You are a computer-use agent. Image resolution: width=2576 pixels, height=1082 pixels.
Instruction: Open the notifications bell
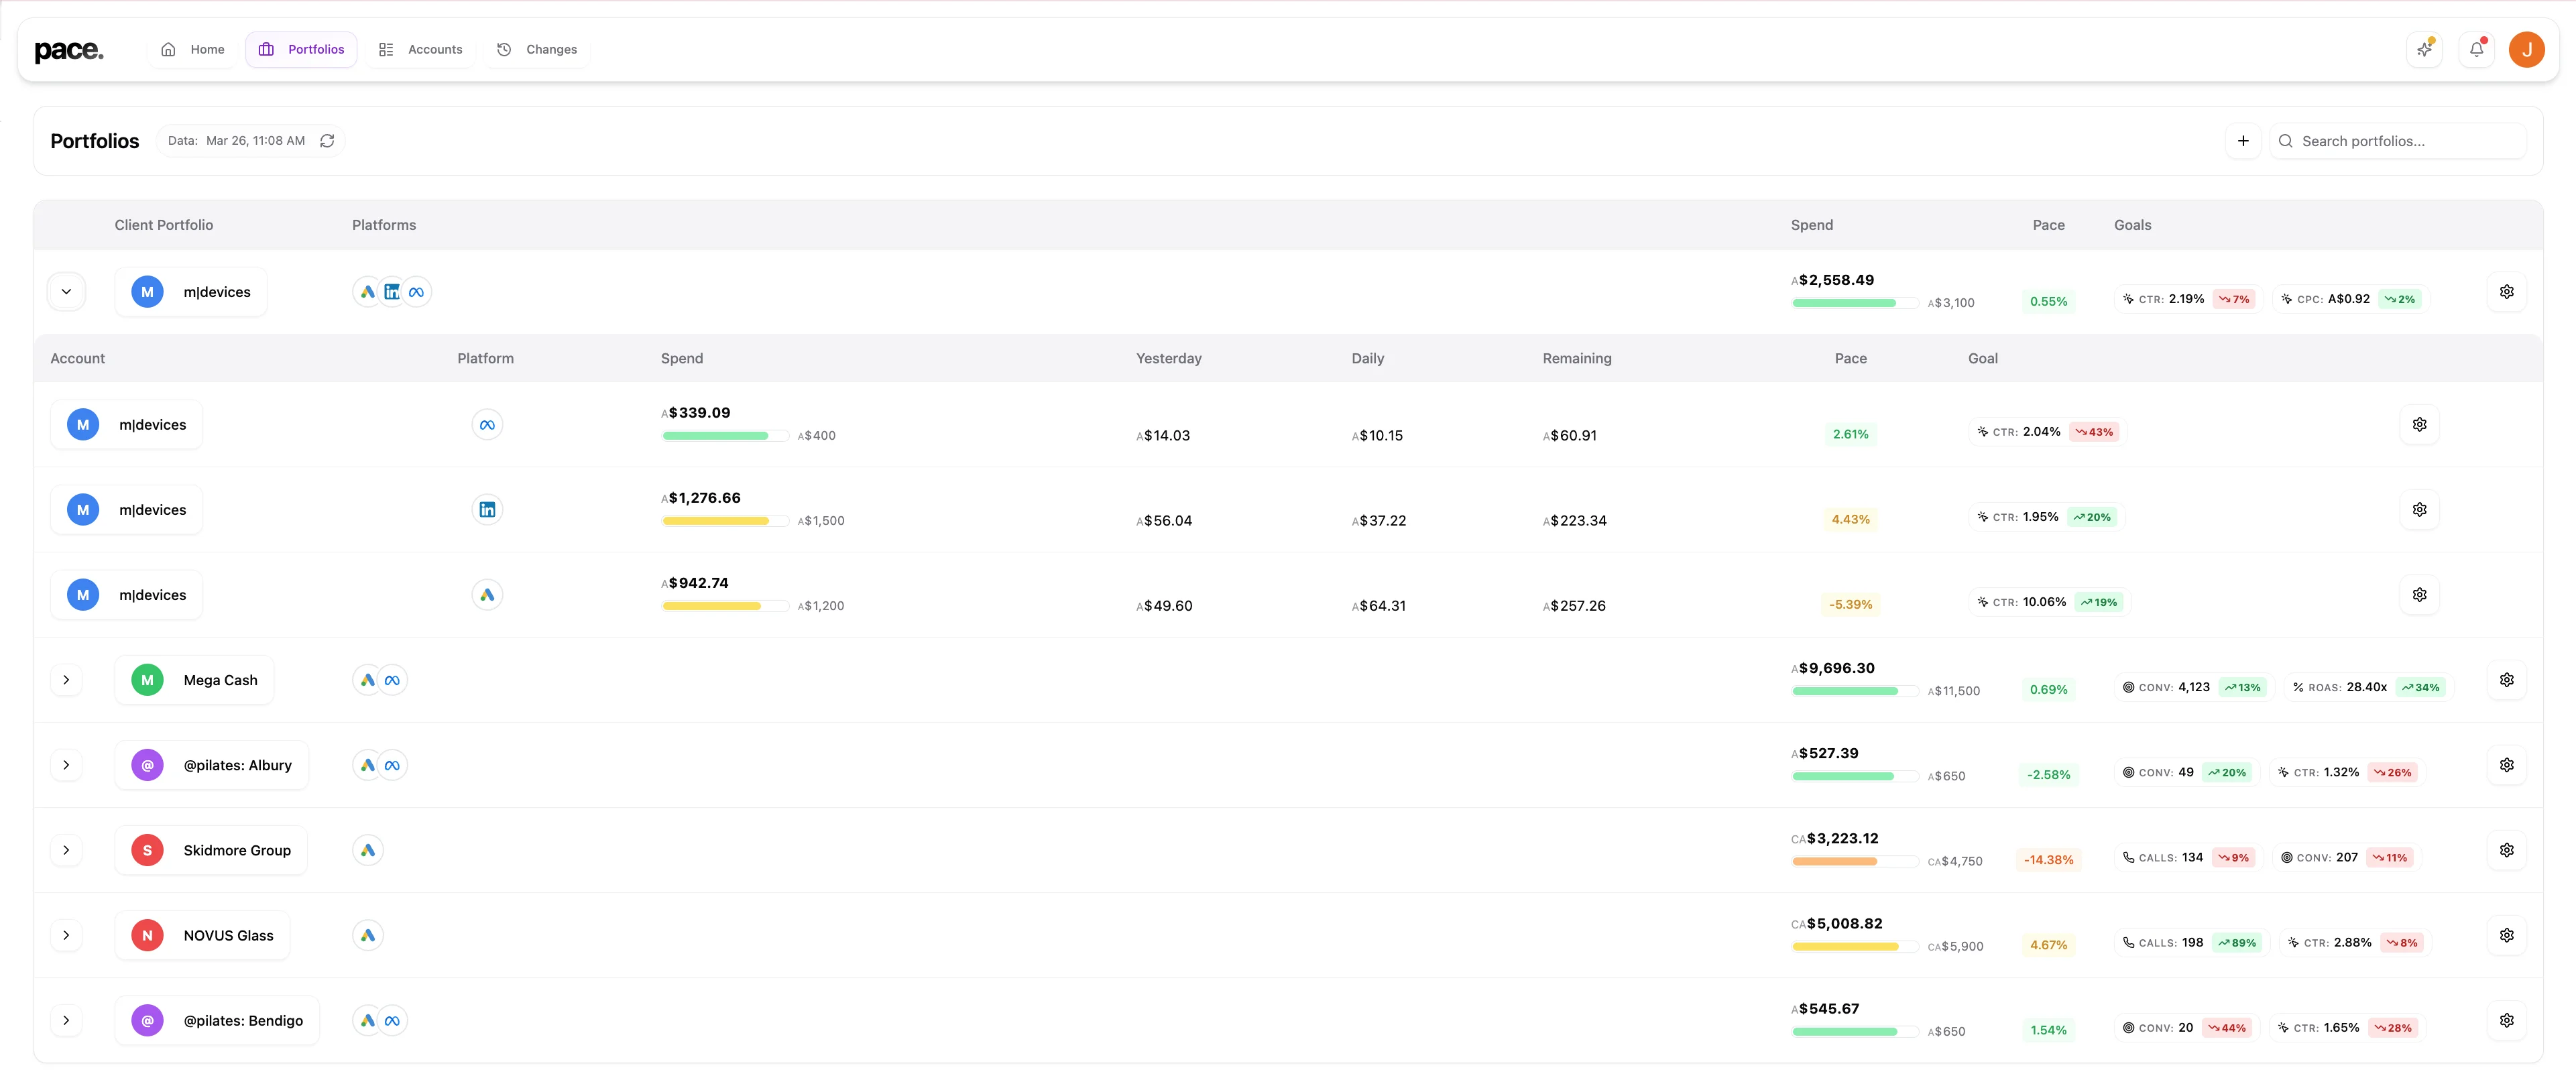(2476, 49)
